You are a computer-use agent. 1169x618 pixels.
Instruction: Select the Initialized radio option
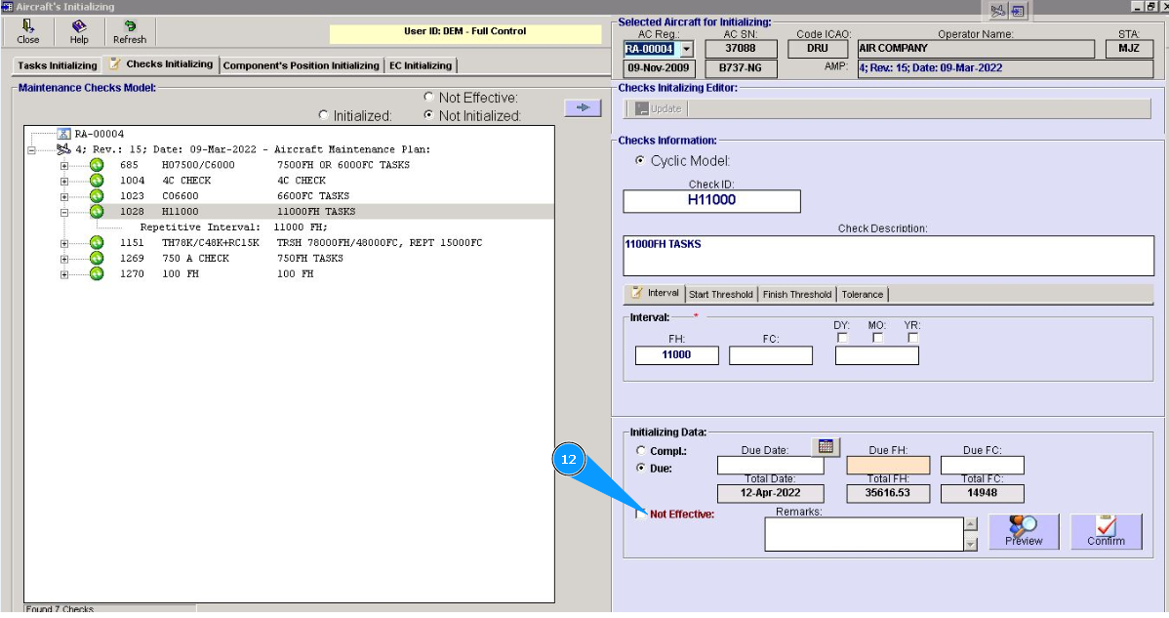tap(324, 115)
